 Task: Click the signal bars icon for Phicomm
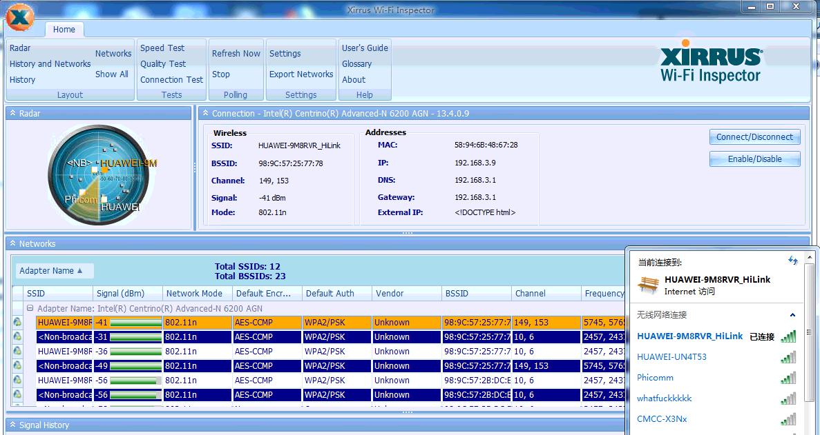point(788,378)
